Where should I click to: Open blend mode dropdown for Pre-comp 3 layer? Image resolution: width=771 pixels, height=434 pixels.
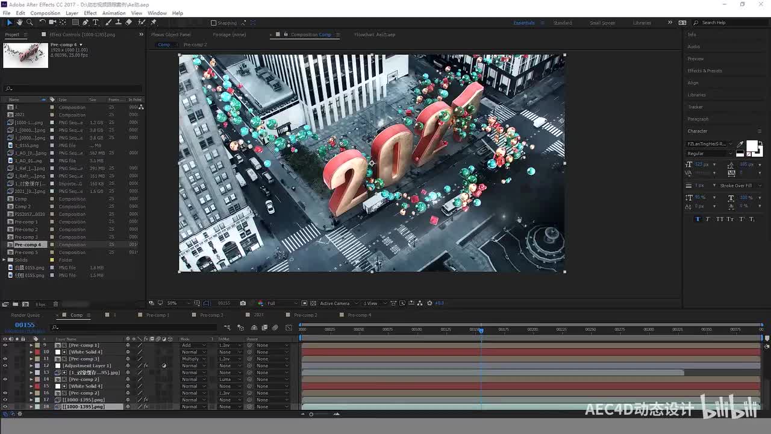tap(193, 359)
